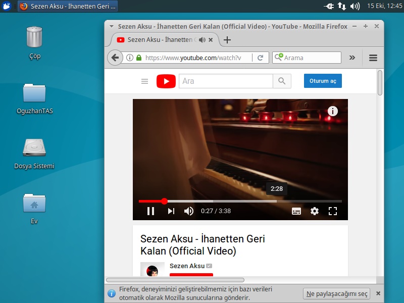Pause the YouTube video
Image resolution: width=404 pixels, height=303 pixels.
click(x=150, y=211)
